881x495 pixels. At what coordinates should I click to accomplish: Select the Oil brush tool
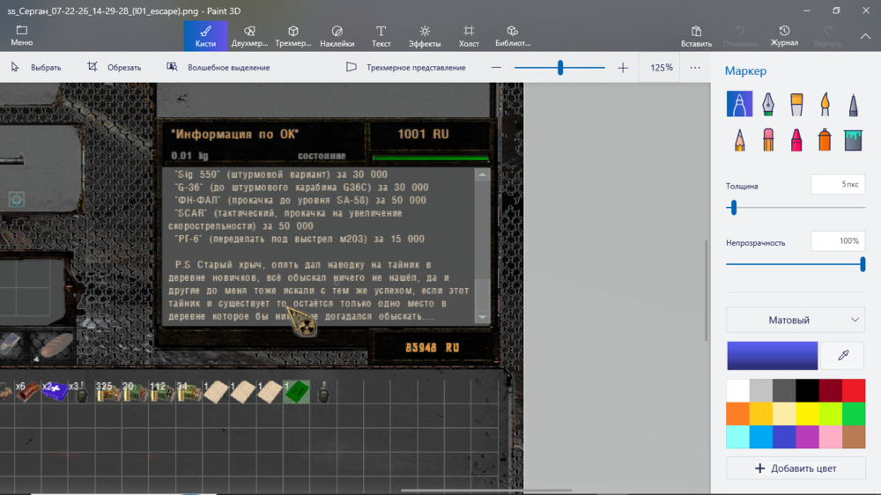point(796,105)
